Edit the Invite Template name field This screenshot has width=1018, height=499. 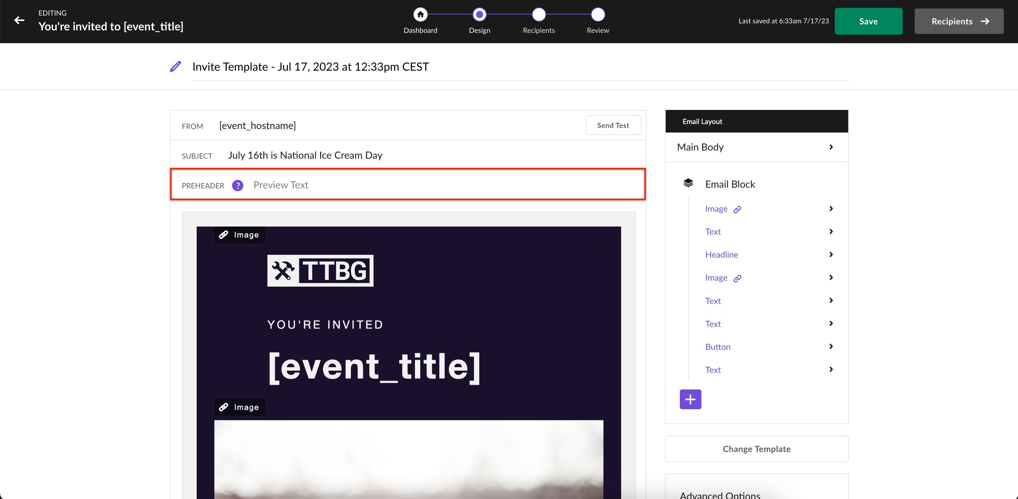tap(520, 67)
